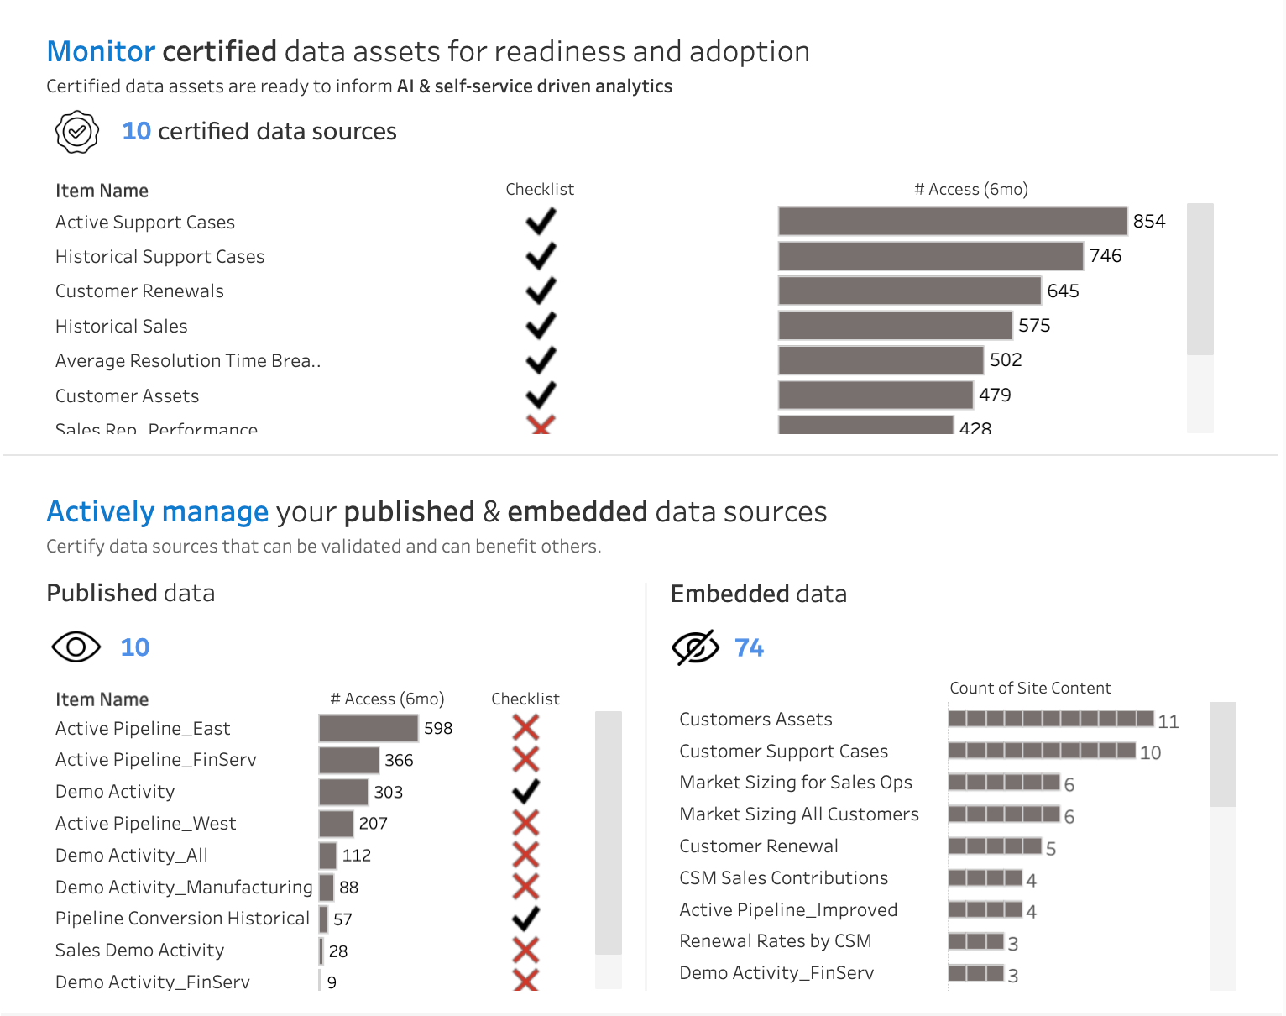Click the red X for Demo Activity_Manufacturing
The width and height of the screenshot is (1286, 1016).
click(525, 887)
